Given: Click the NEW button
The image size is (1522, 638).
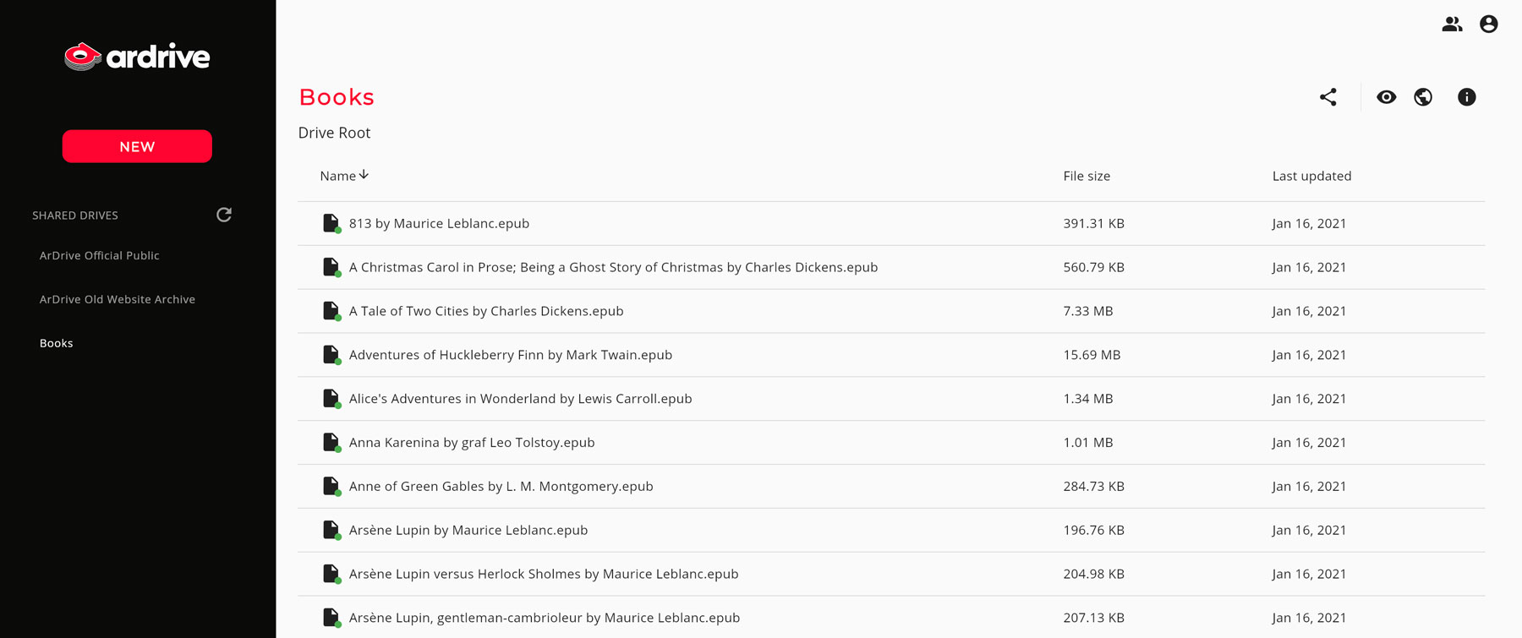Looking at the screenshot, I should click(136, 146).
